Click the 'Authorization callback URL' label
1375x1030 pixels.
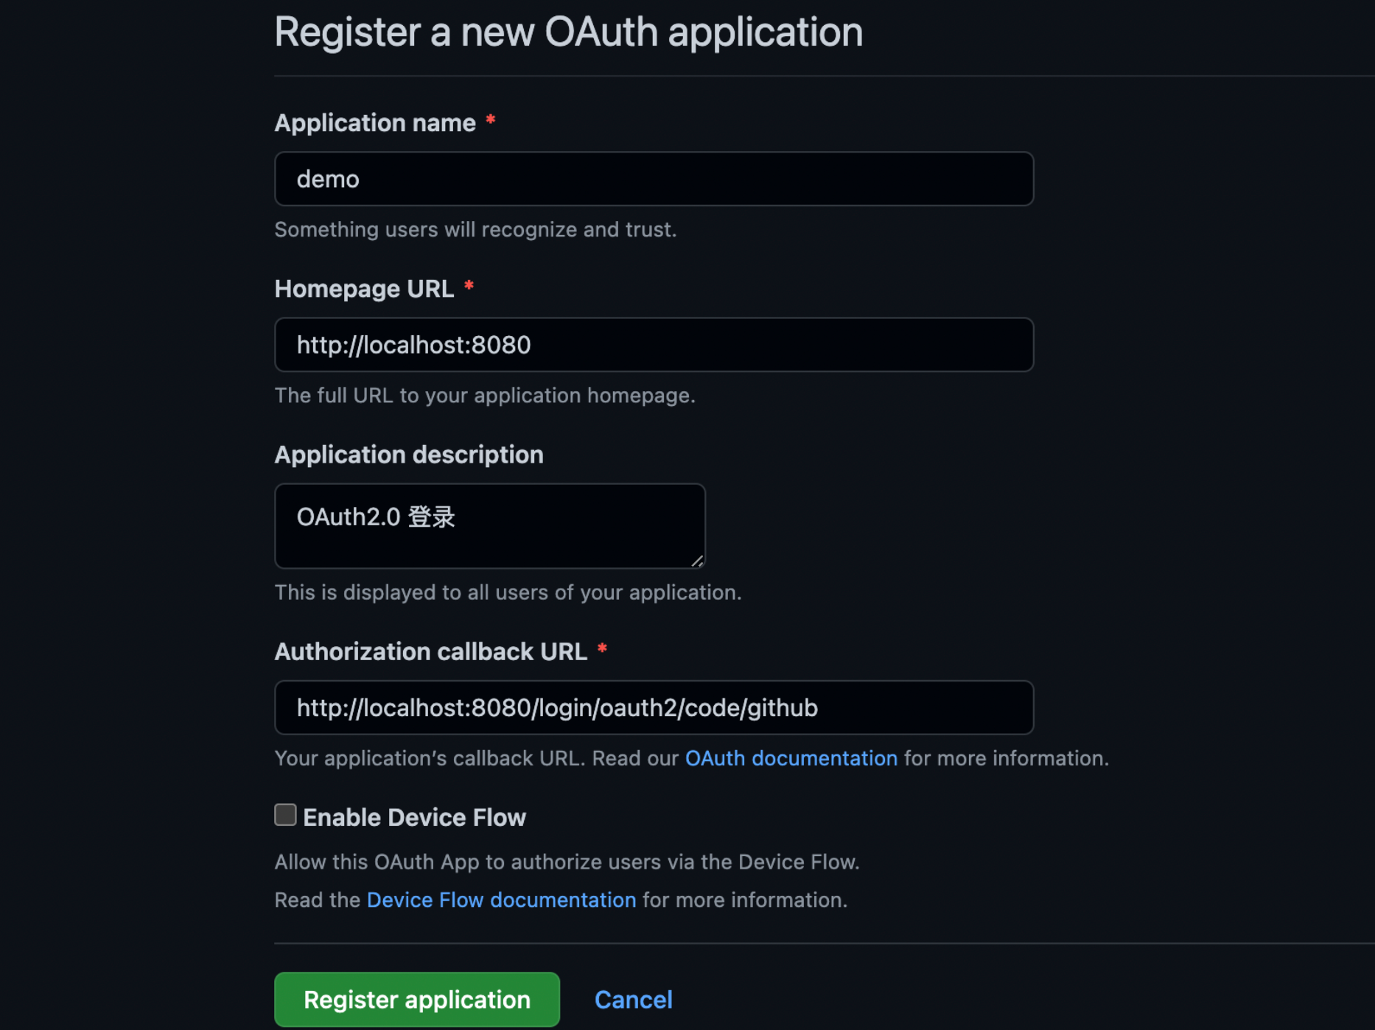click(430, 651)
